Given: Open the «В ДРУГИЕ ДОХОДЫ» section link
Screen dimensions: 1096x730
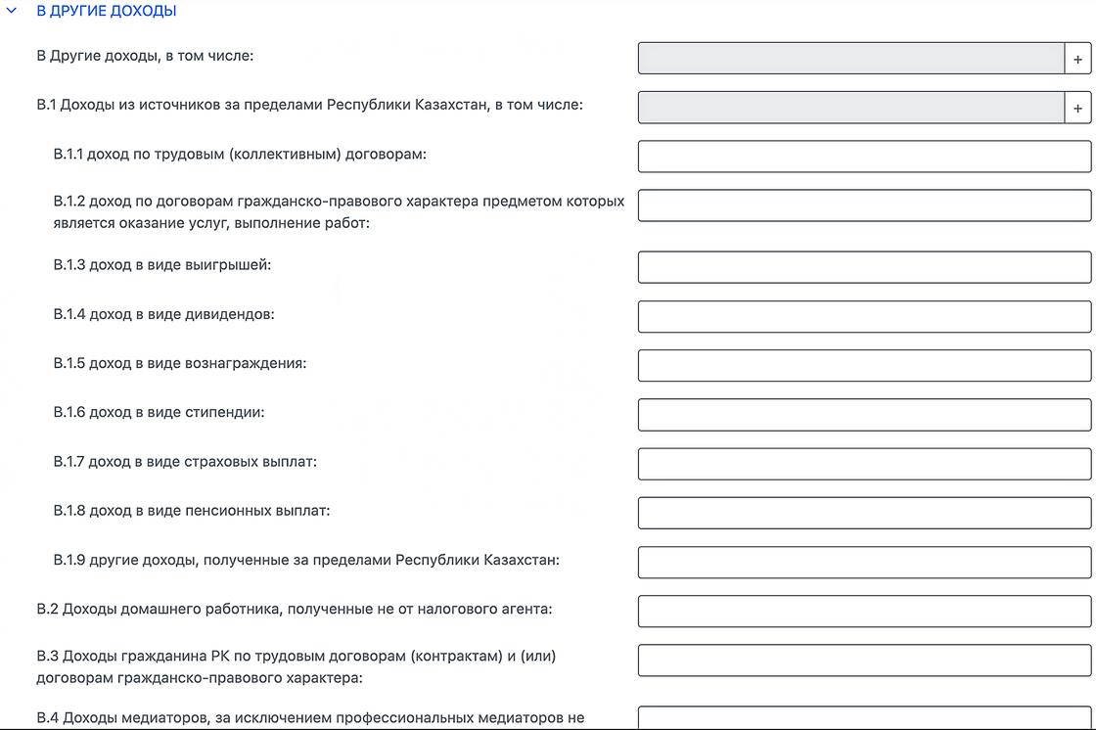Looking at the screenshot, I should tap(106, 11).
